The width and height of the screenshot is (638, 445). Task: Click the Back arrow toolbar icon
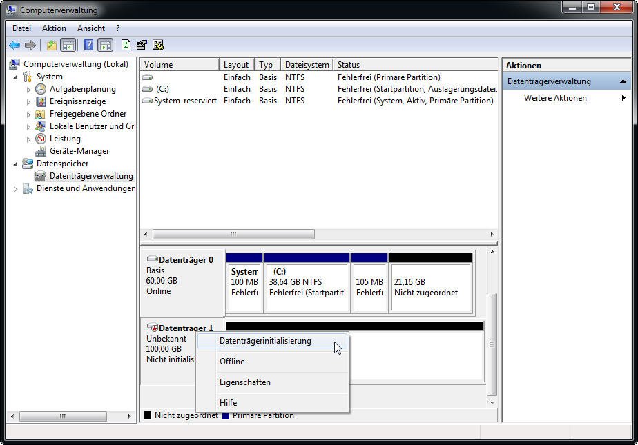pyautogui.click(x=14, y=45)
